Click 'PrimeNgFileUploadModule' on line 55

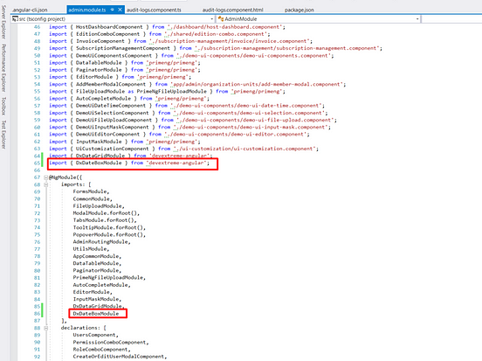[172, 92]
